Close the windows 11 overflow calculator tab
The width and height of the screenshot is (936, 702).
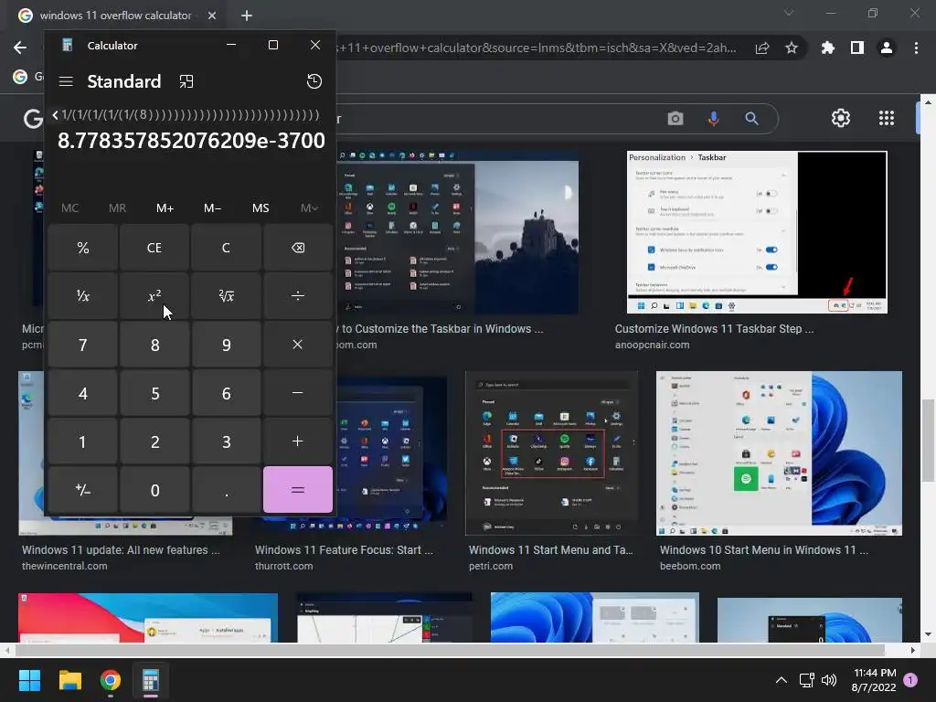[x=212, y=16]
